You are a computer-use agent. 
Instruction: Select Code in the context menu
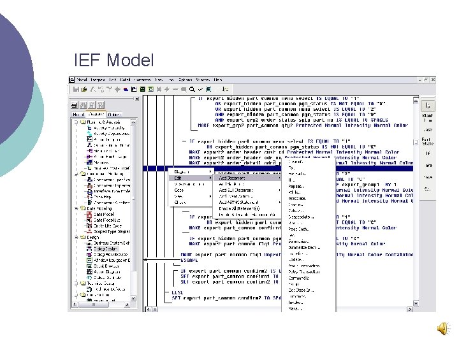pos(191,190)
